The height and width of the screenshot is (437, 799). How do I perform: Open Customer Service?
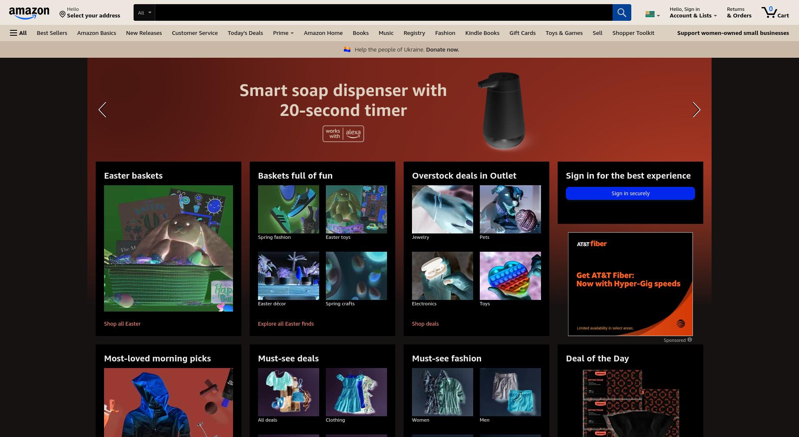(x=195, y=33)
